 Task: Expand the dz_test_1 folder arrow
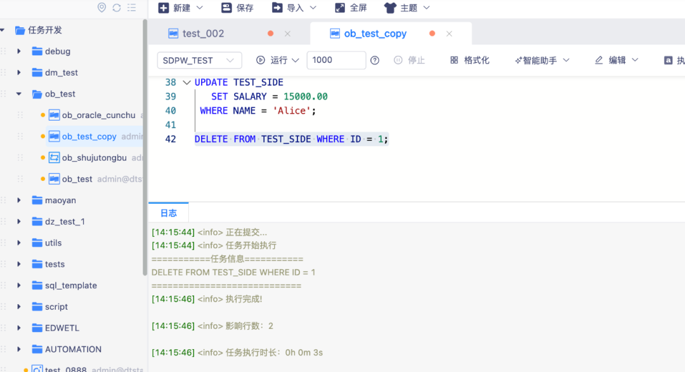(x=19, y=222)
